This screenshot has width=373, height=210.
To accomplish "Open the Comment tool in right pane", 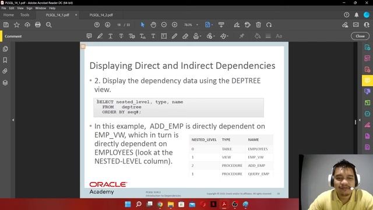I will [367, 80].
